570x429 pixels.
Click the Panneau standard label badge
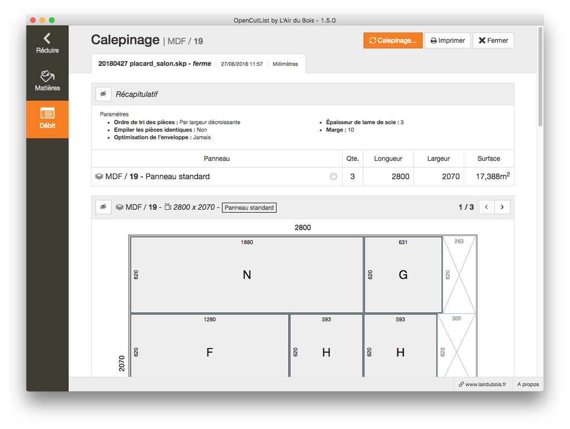coord(249,208)
